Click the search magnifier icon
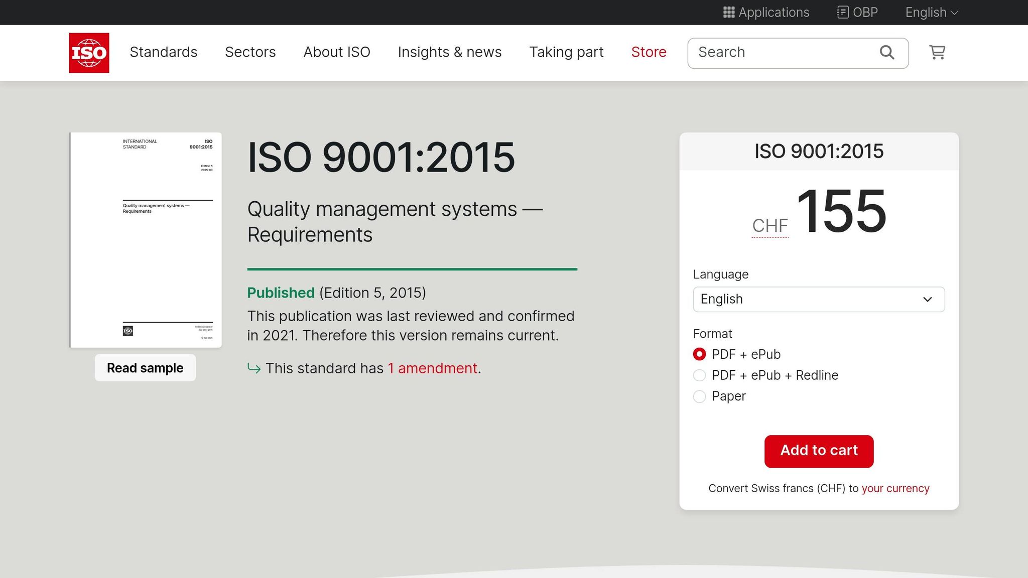 click(x=887, y=52)
